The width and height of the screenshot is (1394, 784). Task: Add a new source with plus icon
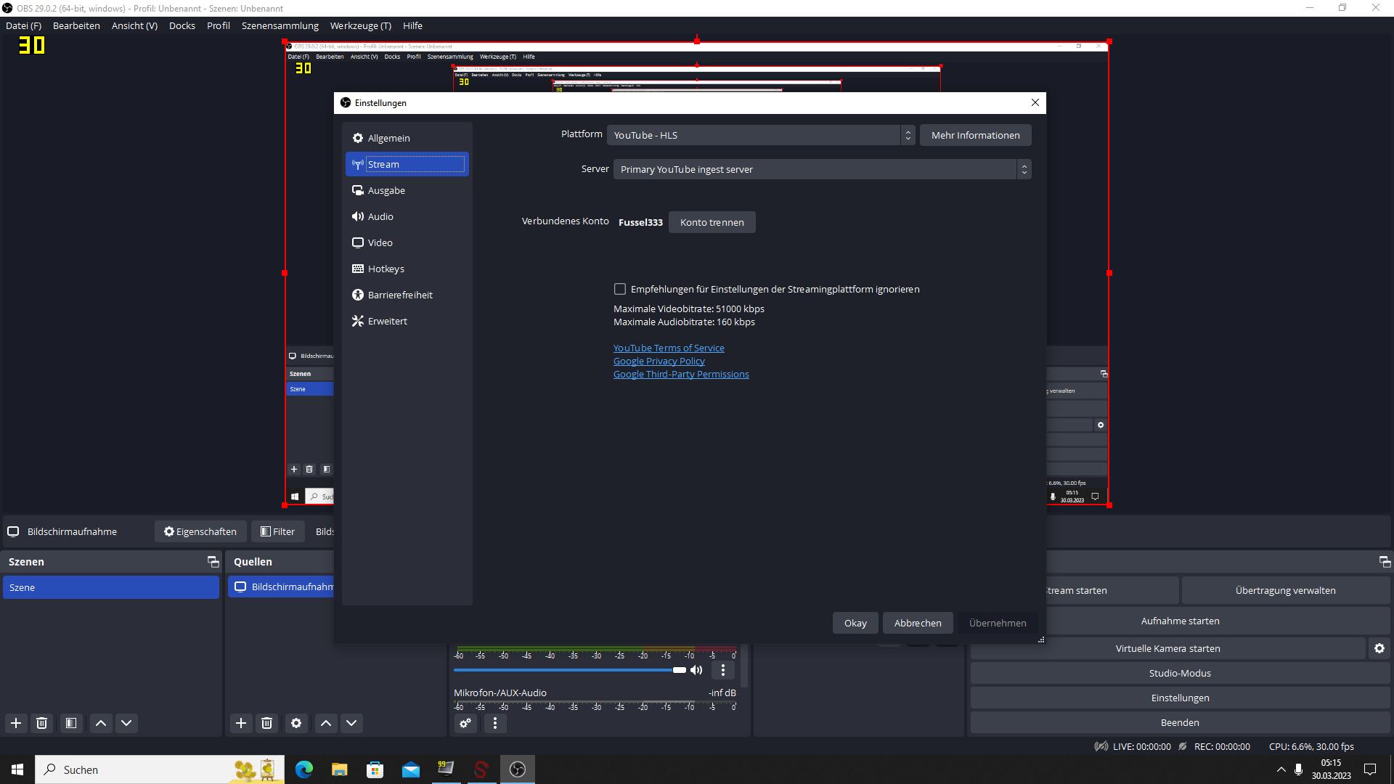click(x=241, y=723)
